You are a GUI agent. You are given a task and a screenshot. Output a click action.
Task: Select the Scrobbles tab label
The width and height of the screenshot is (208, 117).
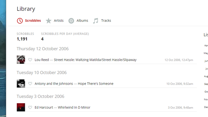pyautogui.click(x=33, y=21)
